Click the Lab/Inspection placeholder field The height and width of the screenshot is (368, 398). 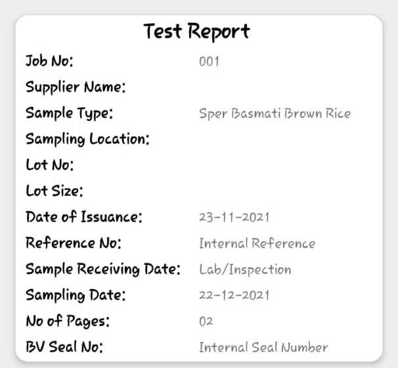tap(287, 269)
